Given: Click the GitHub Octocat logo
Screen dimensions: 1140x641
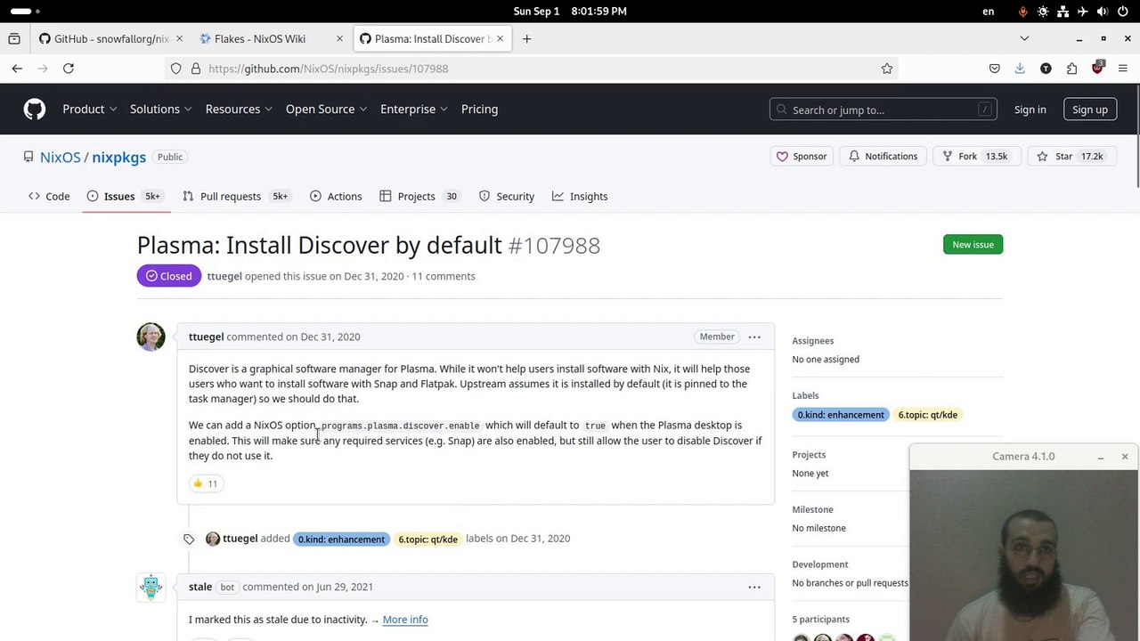Looking at the screenshot, I should [x=35, y=110].
